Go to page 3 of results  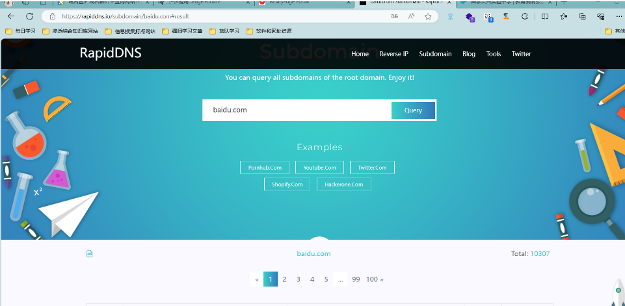click(298, 279)
